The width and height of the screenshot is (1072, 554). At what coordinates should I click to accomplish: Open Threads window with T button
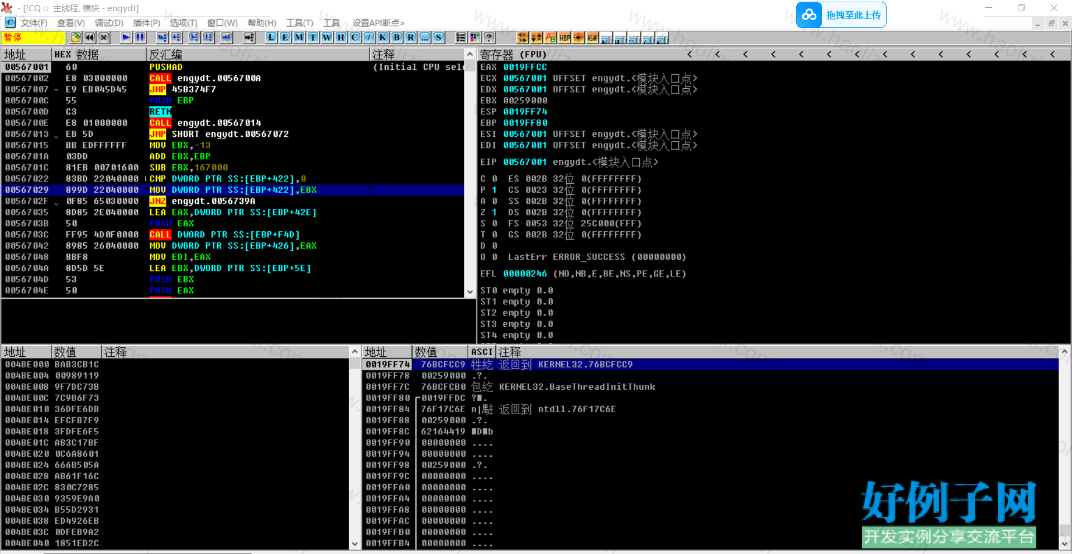coord(313,37)
